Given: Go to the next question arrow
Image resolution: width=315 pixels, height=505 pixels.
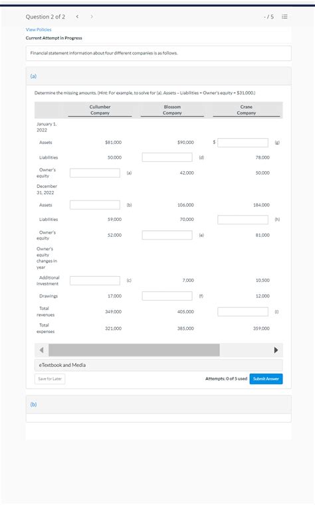Looking at the screenshot, I should coord(92,17).
